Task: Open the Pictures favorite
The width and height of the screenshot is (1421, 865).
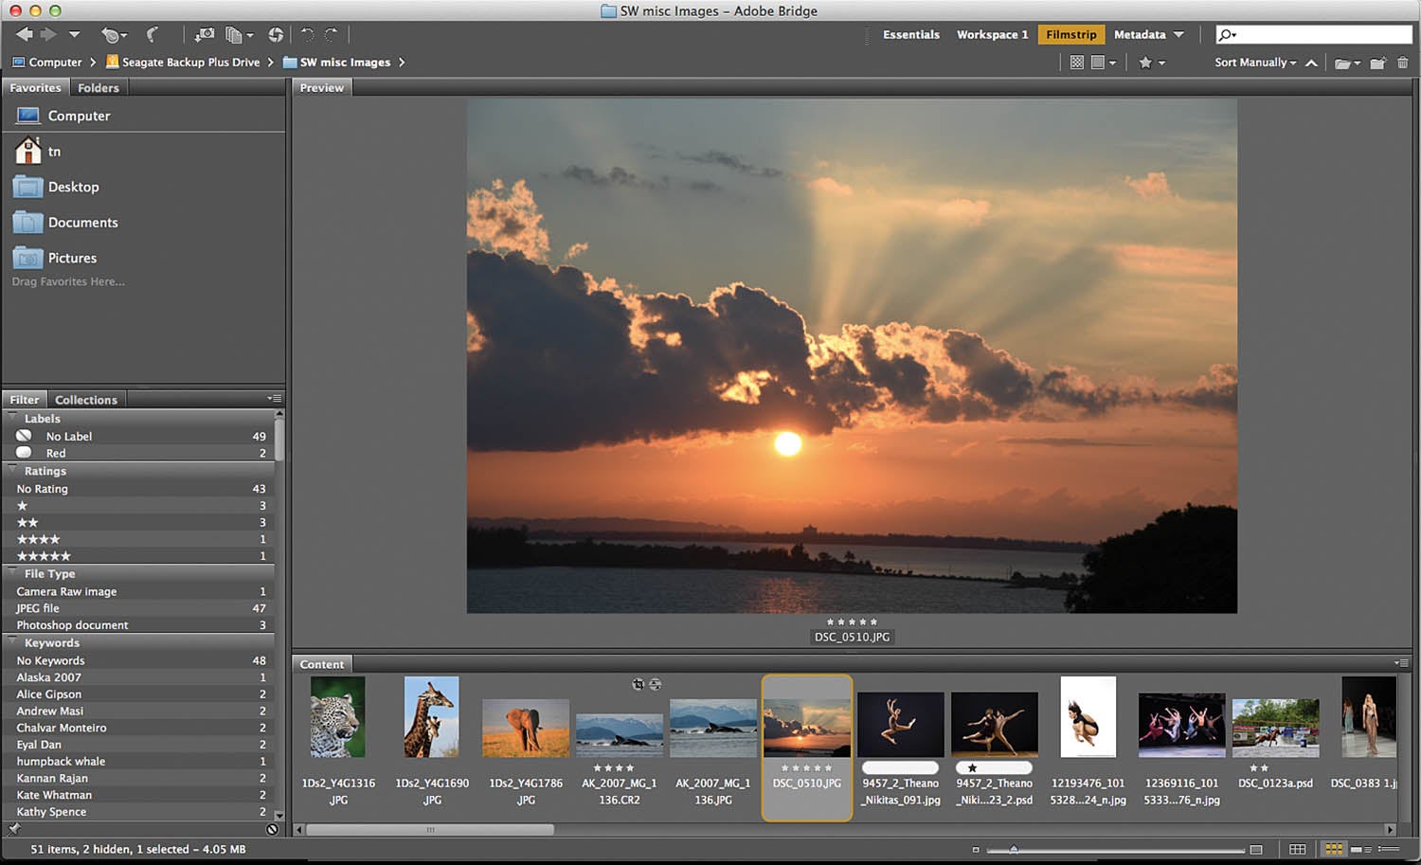Action: pos(74,258)
